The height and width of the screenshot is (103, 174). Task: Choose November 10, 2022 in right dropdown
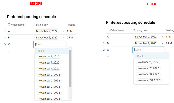tap(149, 80)
